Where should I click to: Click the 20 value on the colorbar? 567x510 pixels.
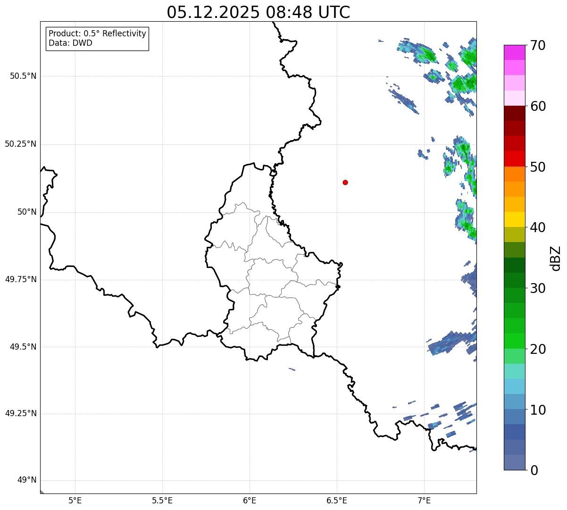(537, 349)
